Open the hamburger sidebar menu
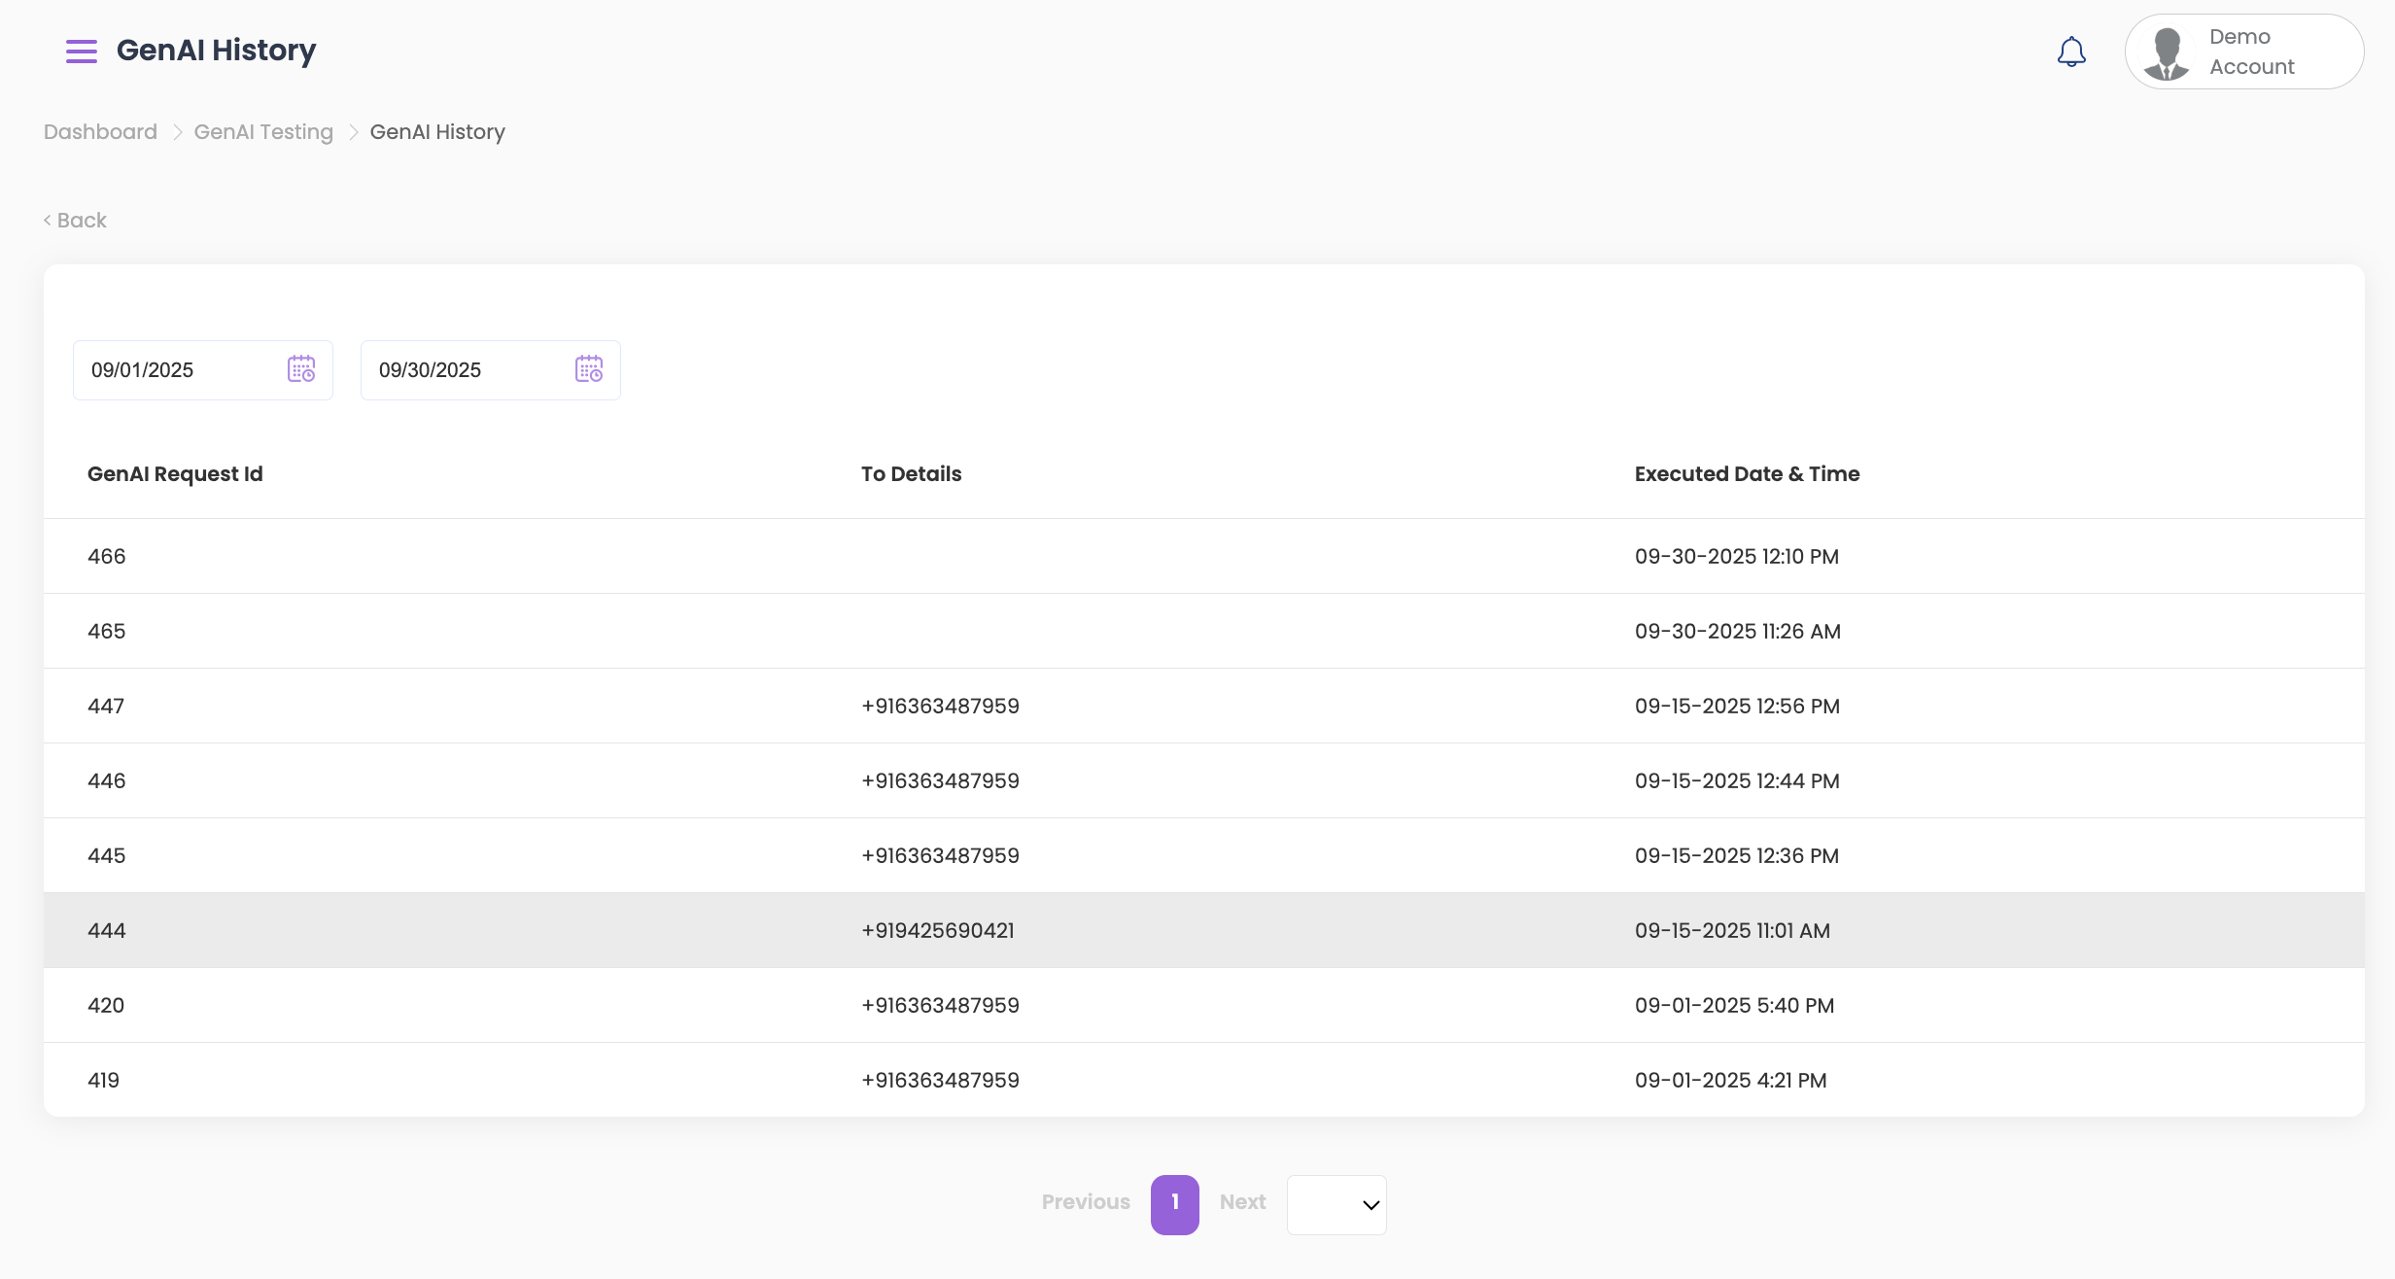Image resolution: width=2395 pixels, height=1279 pixels. pyautogui.click(x=82, y=52)
